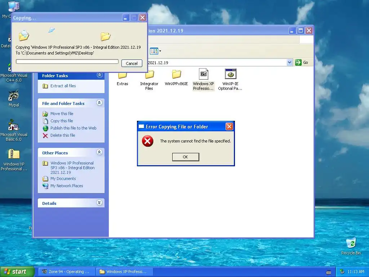Open the address bar dropdown

click(289, 62)
